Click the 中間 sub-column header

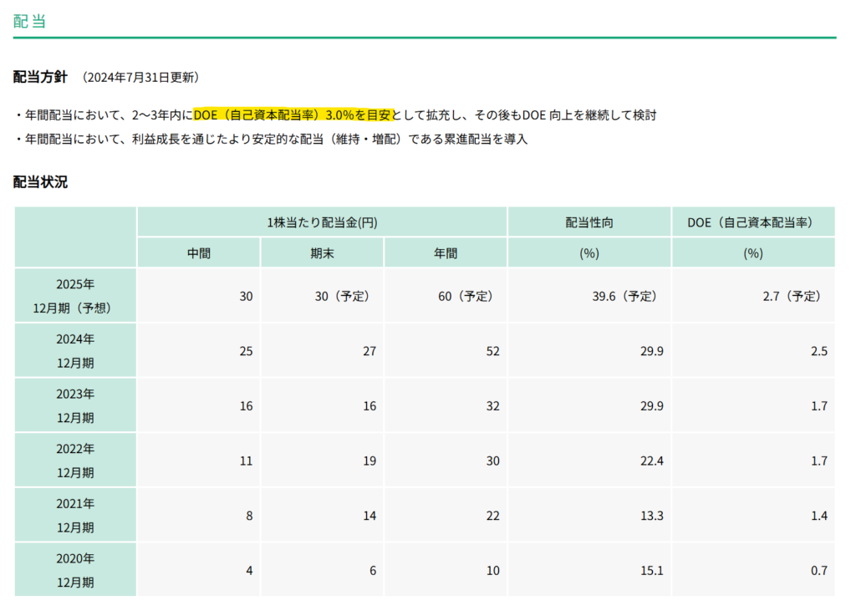pos(199,253)
